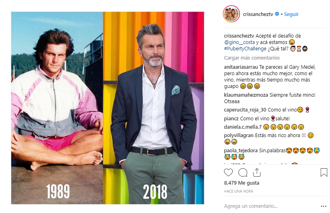This screenshot has width=330, height=213.
Task: View the 8,479 Me gusta list
Action: pos(242,183)
